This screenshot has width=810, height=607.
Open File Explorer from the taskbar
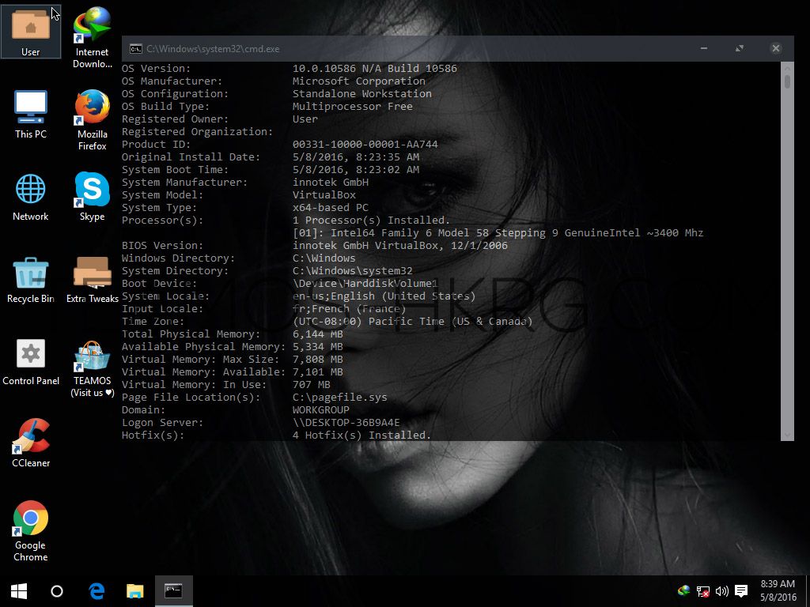(135, 590)
